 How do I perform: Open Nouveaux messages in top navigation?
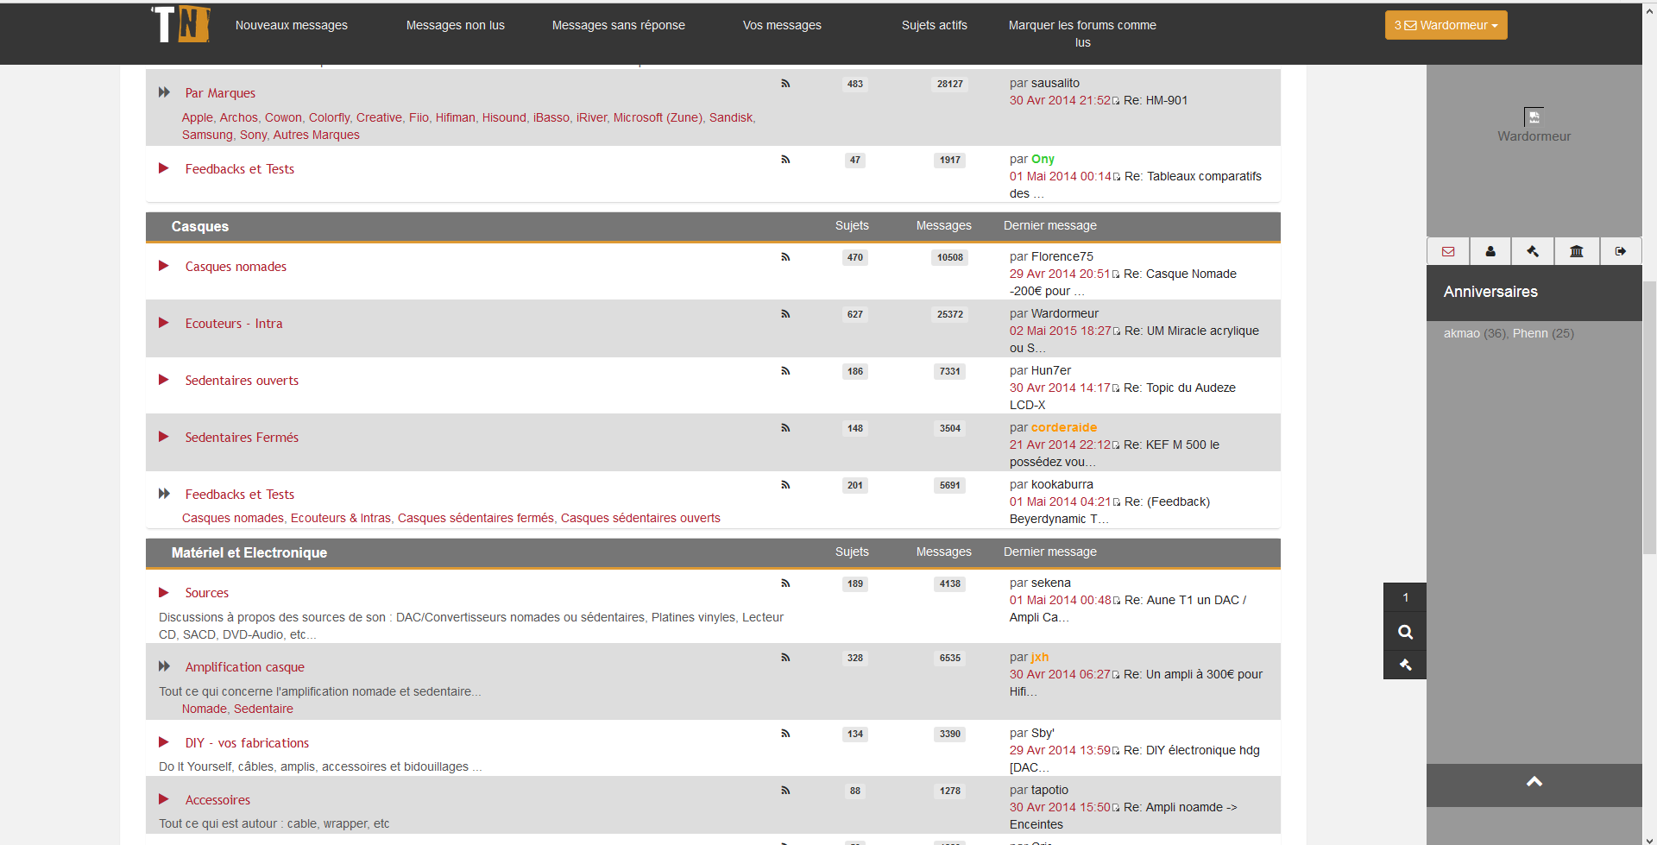292,25
